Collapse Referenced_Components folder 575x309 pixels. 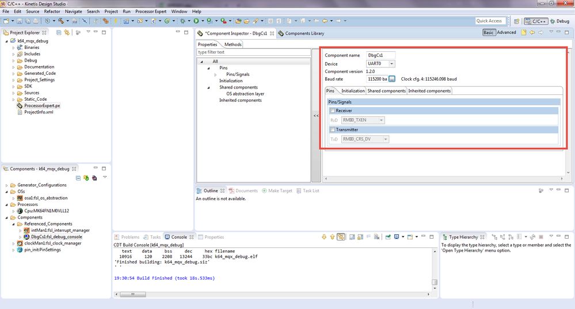tap(14, 224)
